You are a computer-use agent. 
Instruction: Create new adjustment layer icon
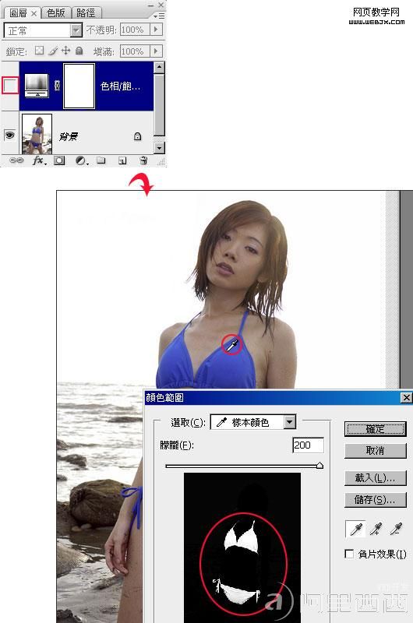coord(82,160)
